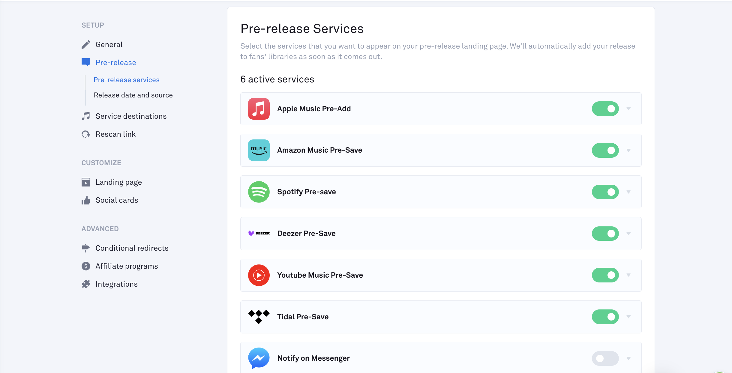Click the Apple Music icon

pyautogui.click(x=258, y=109)
